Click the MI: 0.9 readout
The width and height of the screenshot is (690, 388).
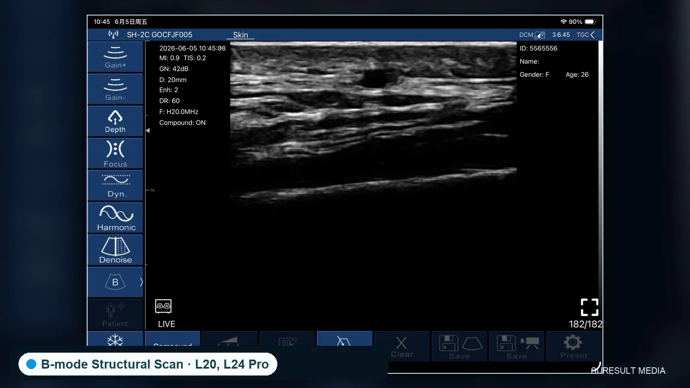tap(169, 58)
